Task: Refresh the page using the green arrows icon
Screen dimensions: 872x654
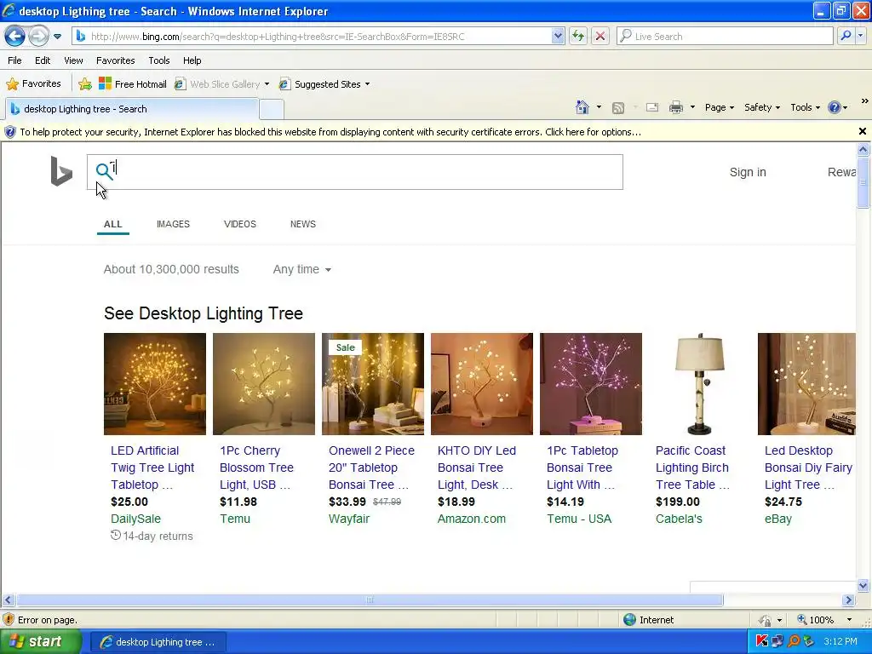Action: 578,37
